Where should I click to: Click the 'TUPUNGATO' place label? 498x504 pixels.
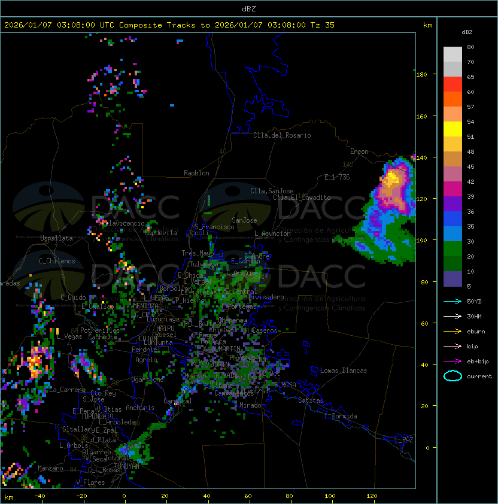[x=97, y=416]
